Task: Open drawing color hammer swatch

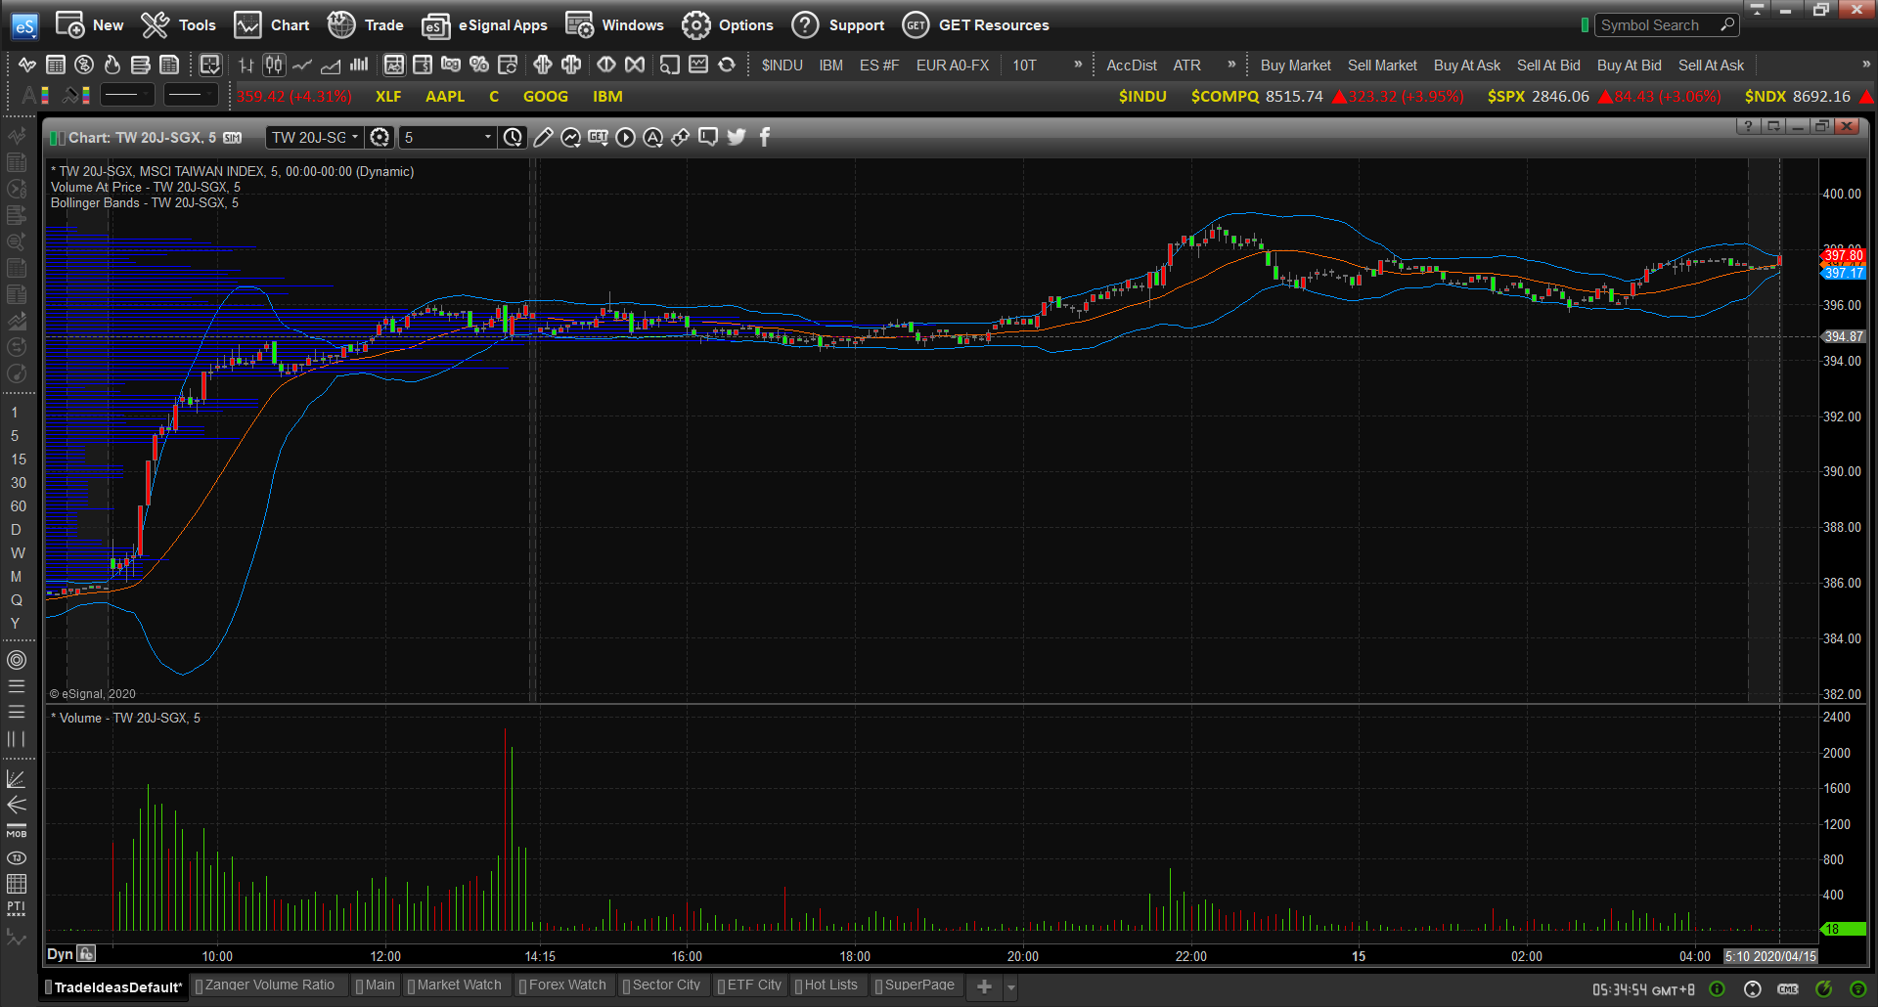Action: (76, 96)
